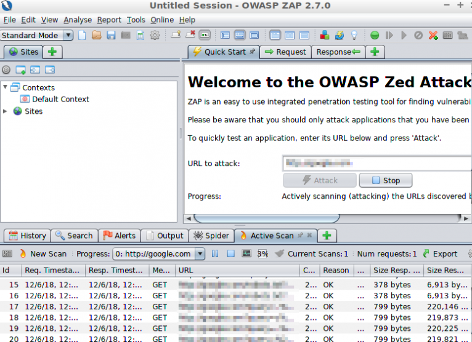Viewport: 472px width, 342px height.
Task: Sort by the Reason column header
Action: (x=336, y=270)
